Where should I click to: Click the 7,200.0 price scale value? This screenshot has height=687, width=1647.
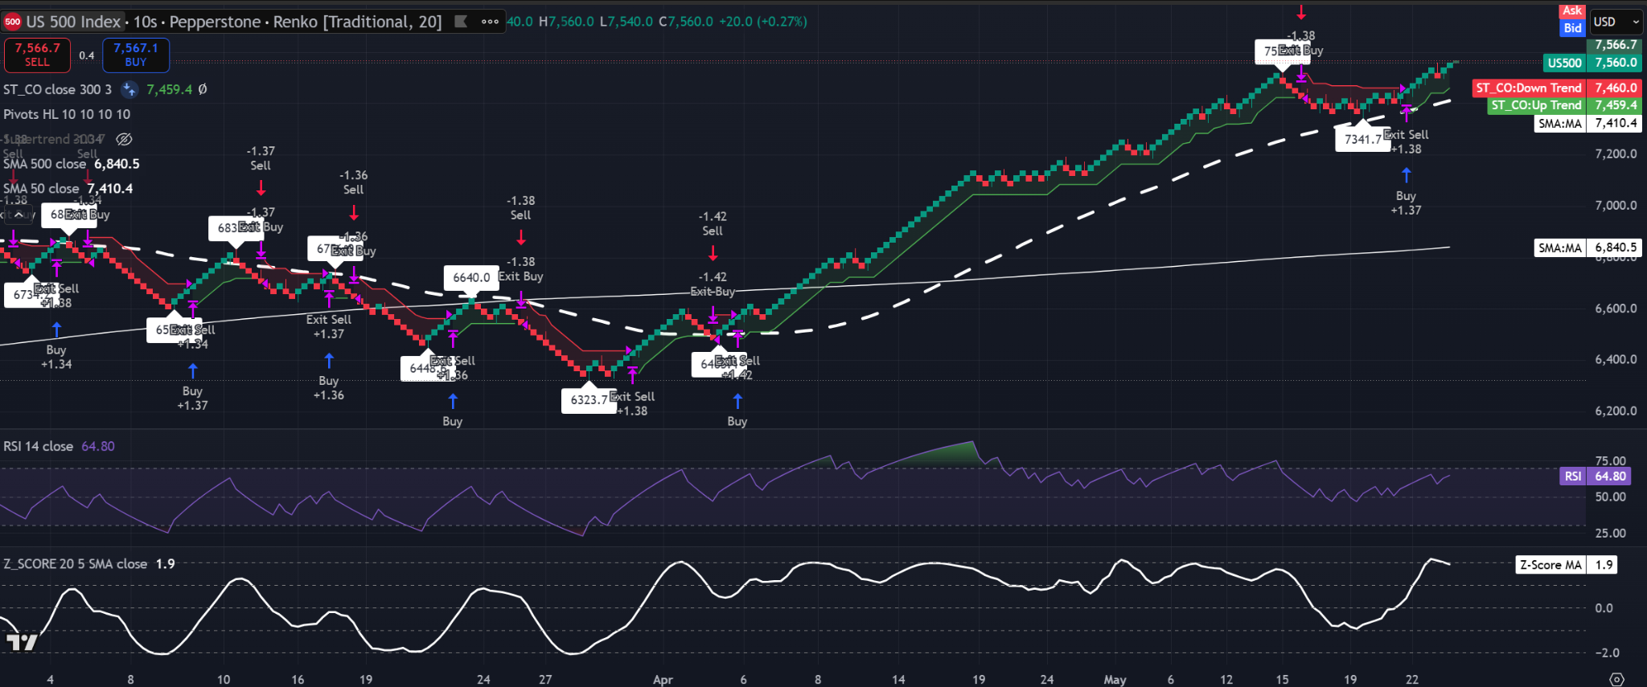point(1616,153)
